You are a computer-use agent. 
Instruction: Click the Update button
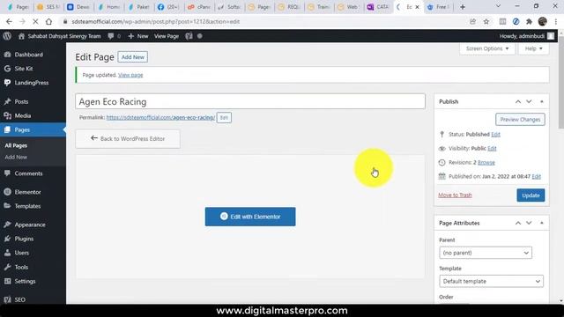pyautogui.click(x=531, y=195)
